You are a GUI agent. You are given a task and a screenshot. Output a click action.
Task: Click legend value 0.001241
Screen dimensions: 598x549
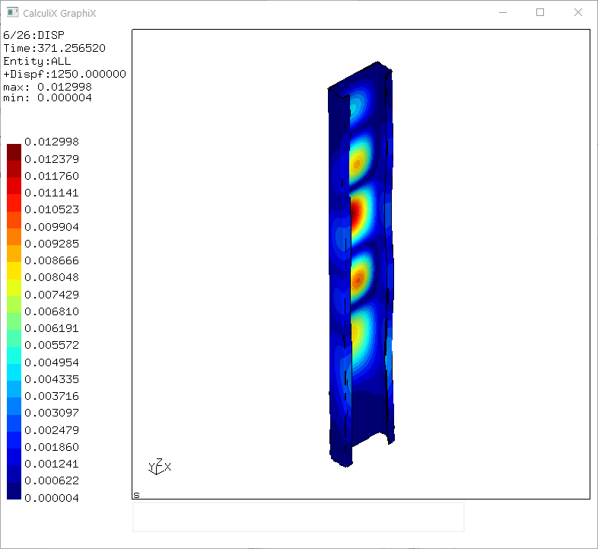[52, 464]
